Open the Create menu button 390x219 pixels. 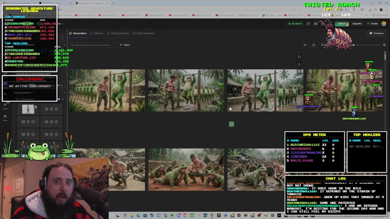tap(372, 23)
